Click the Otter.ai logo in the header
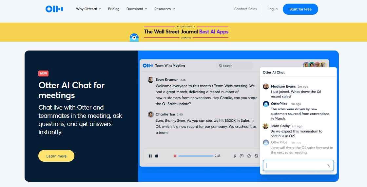The width and height of the screenshot is (367, 187). (54, 9)
